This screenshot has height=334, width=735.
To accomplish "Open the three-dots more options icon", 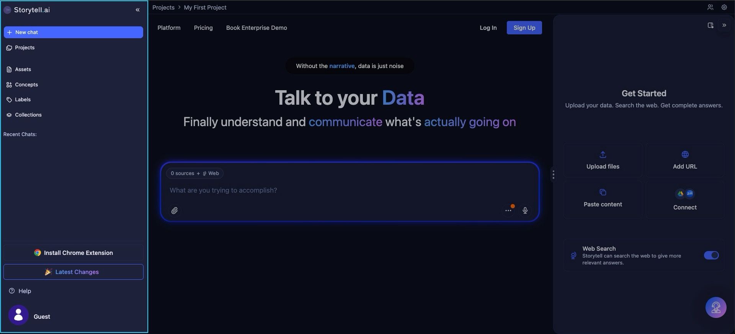I will click(x=508, y=211).
